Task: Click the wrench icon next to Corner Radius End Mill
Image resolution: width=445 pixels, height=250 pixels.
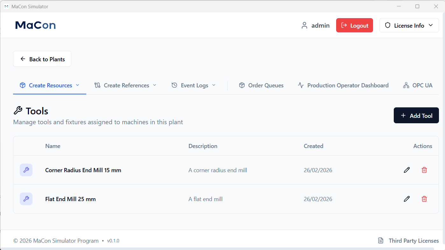Action: [26, 170]
